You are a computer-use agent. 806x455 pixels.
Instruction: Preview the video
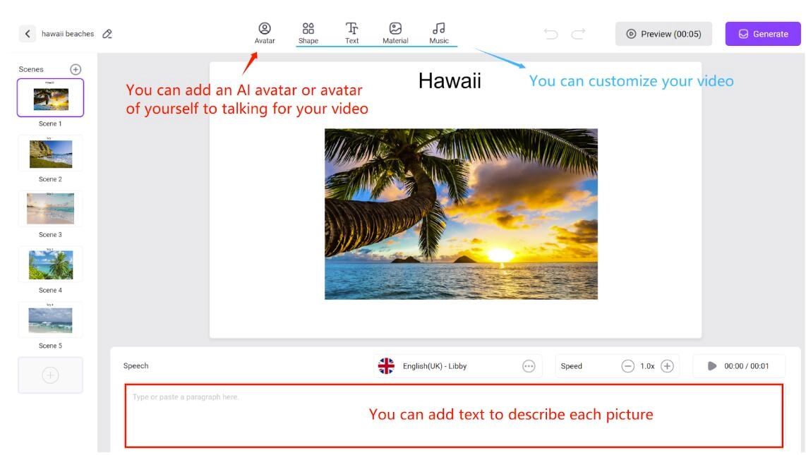[663, 32]
